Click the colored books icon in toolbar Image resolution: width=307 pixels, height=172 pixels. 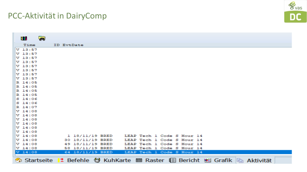pos(24,38)
